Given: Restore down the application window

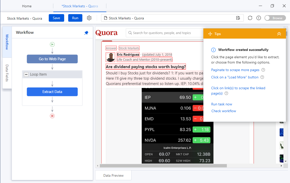Looking at the screenshot, I should click(x=272, y=6).
